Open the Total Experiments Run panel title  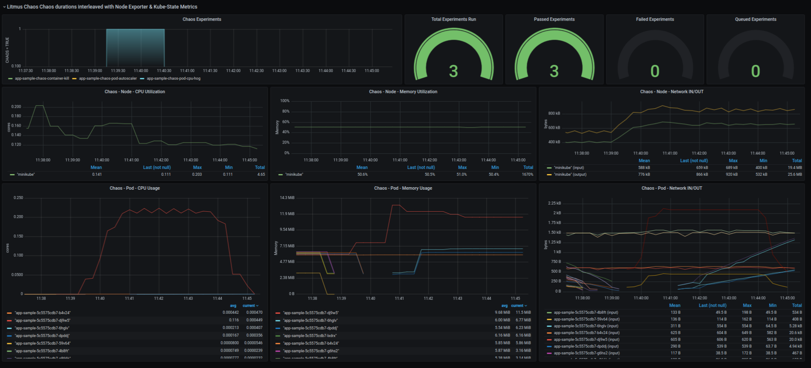(454, 19)
